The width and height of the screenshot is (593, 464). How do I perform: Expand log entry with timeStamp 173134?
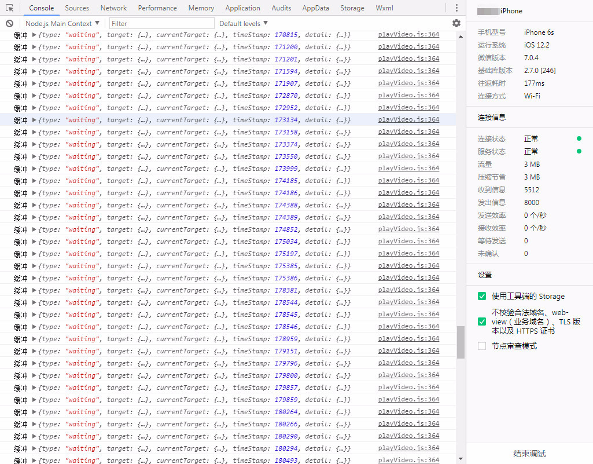click(34, 120)
